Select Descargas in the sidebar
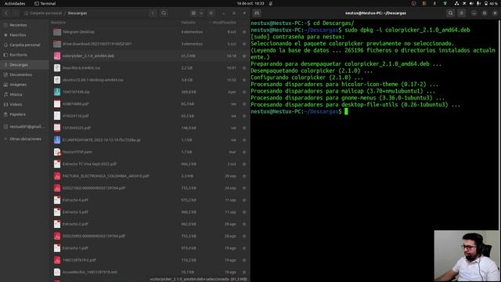501x282 pixels. coord(24,64)
